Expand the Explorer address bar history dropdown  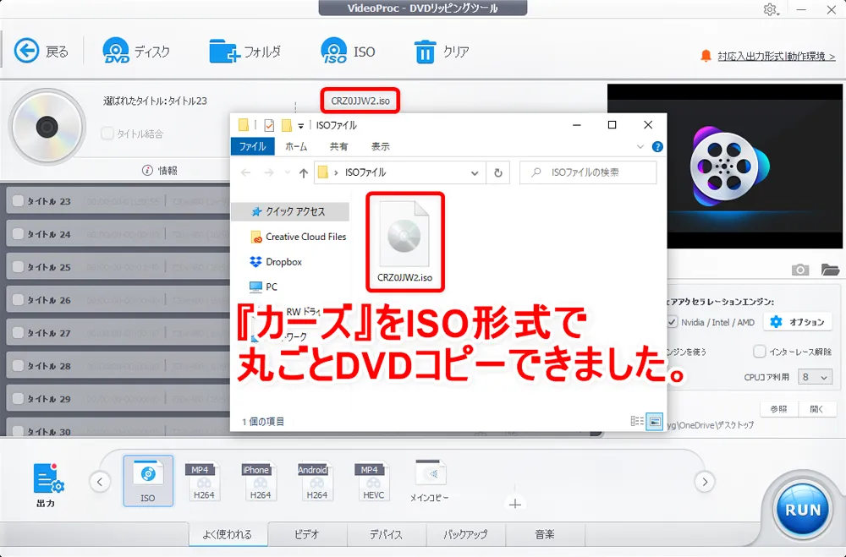(475, 173)
